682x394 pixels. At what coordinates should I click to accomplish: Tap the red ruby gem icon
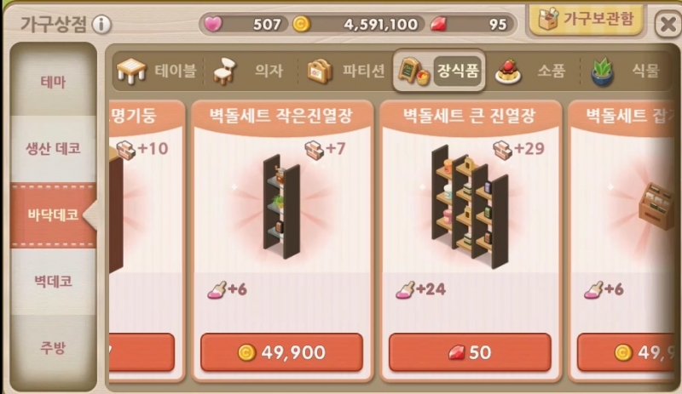[x=438, y=25]
